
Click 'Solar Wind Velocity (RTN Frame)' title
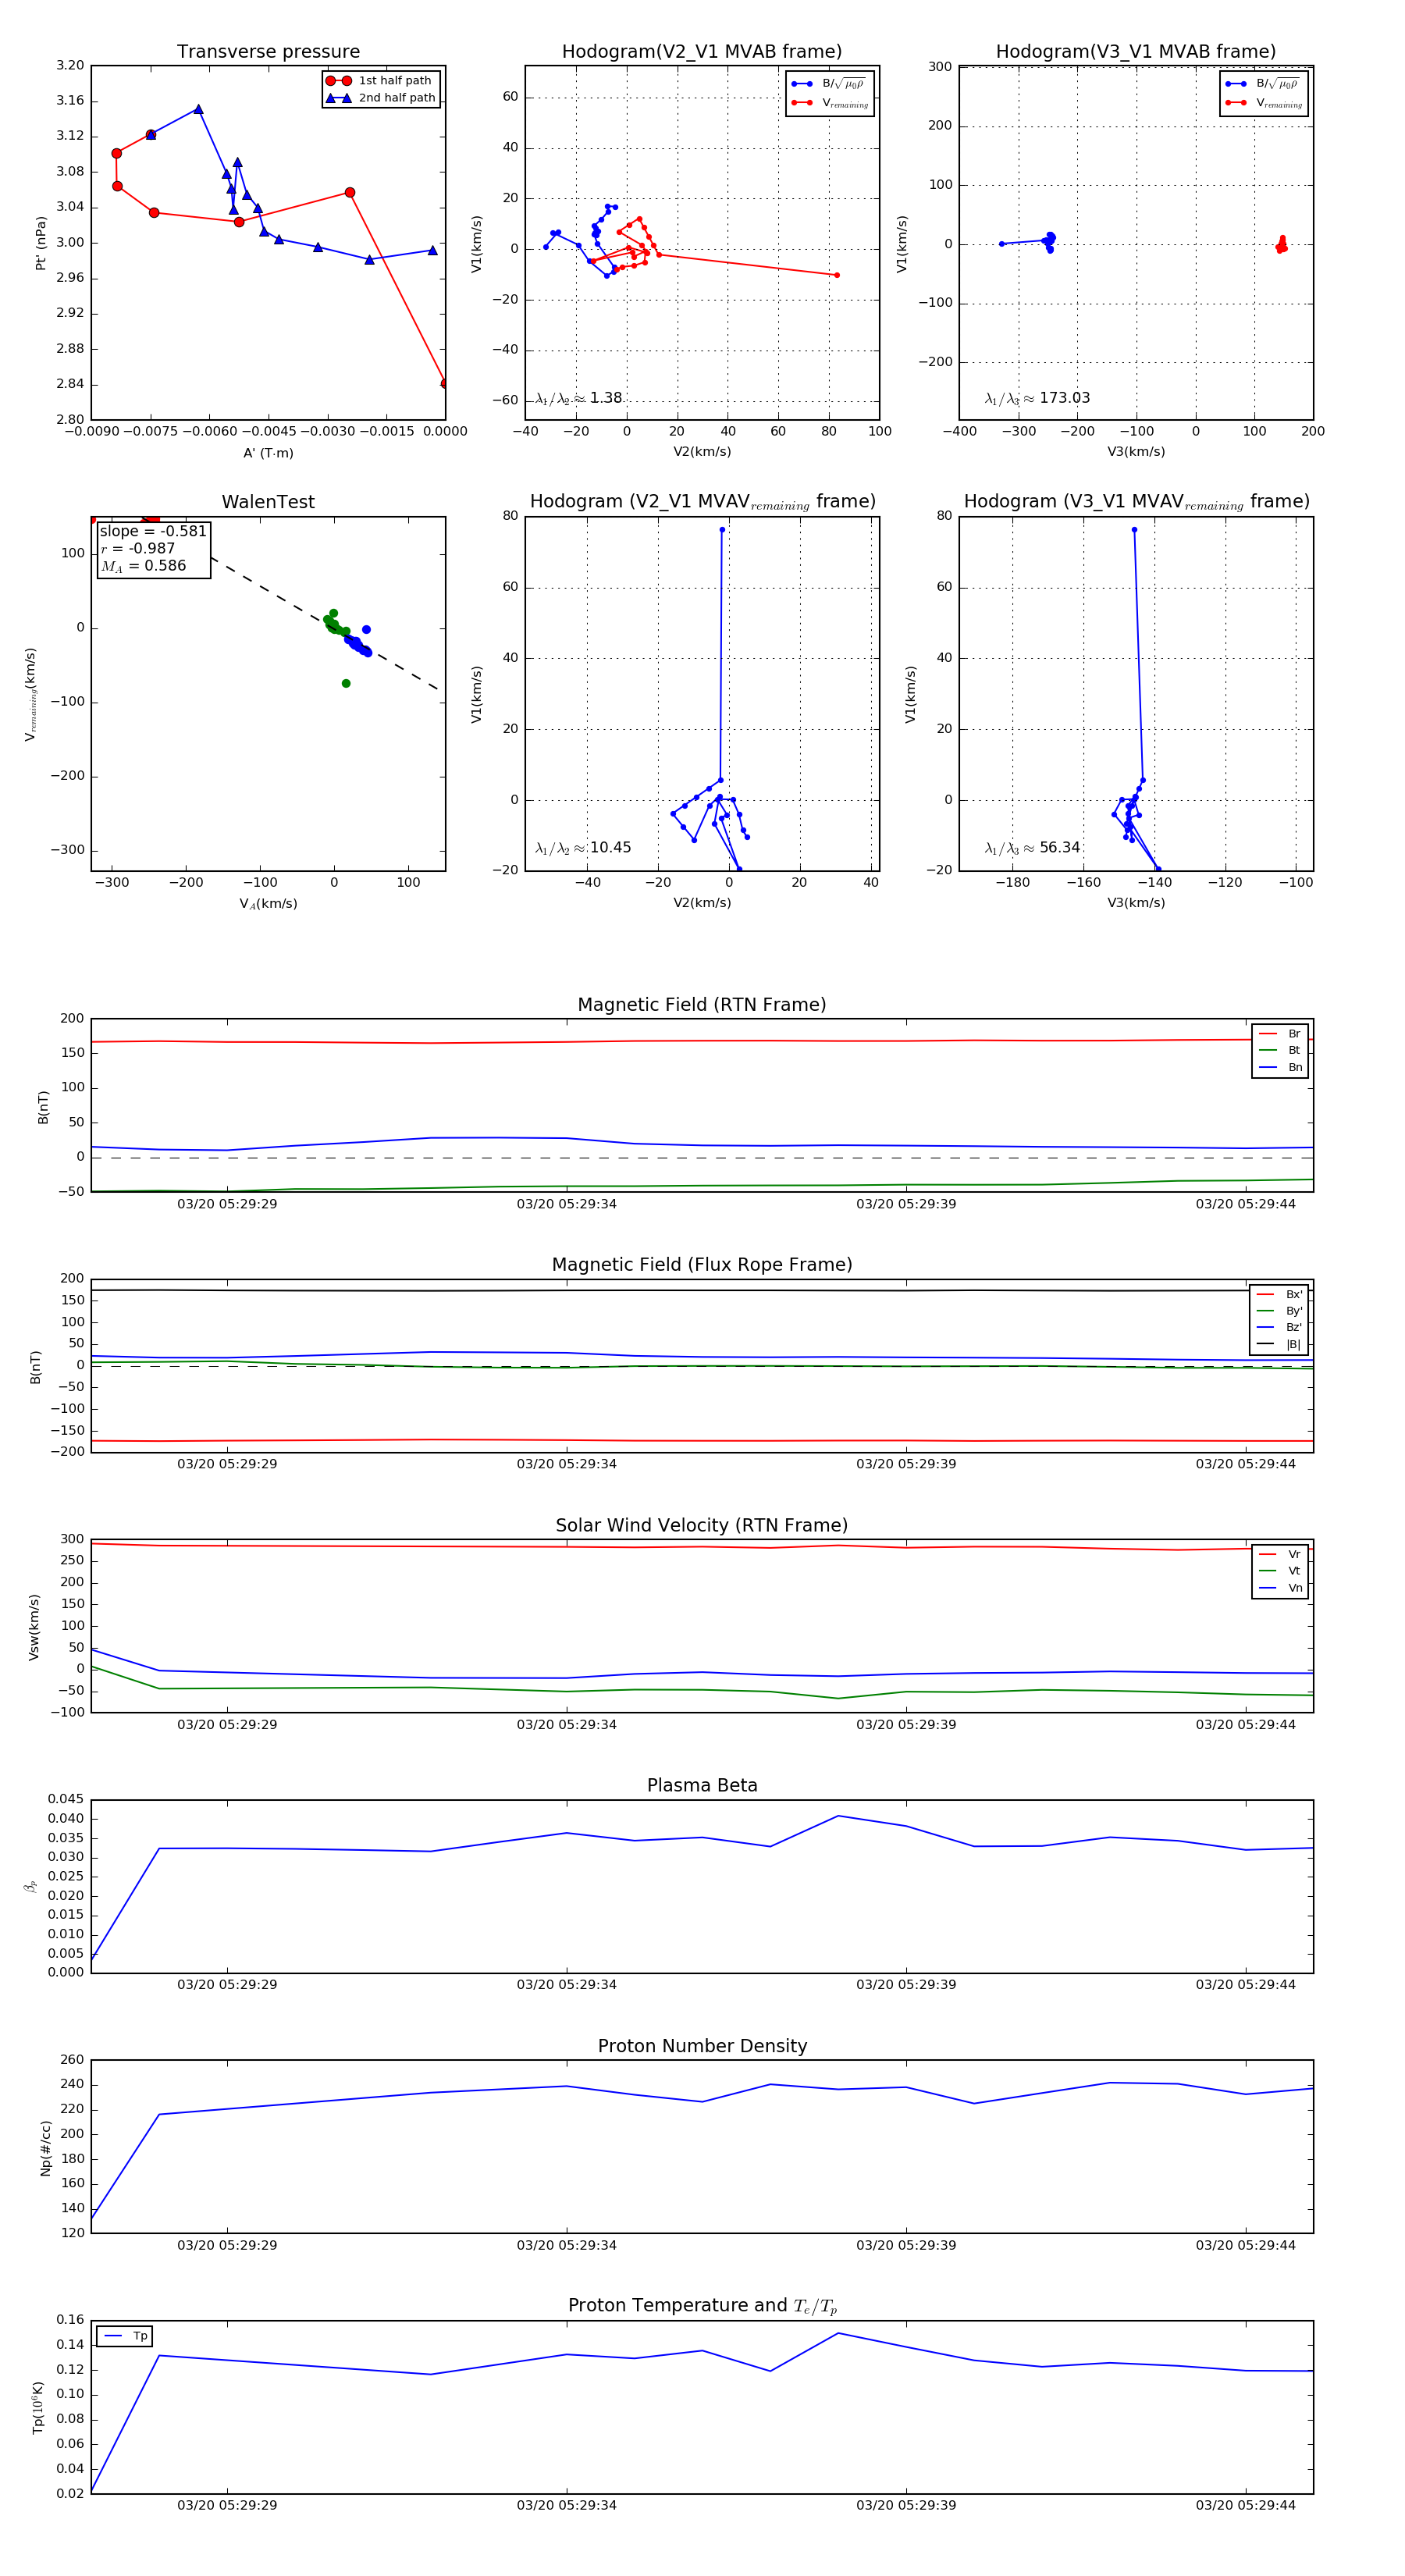click(701, 1526)
